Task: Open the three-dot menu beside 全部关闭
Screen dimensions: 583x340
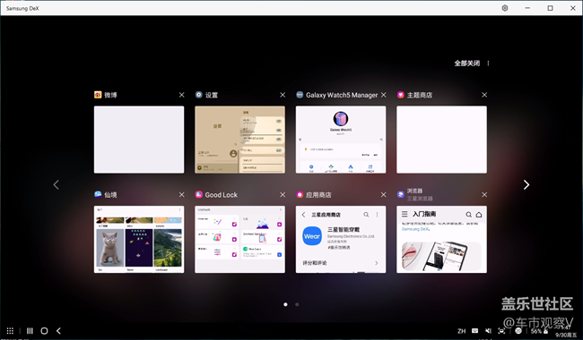Action: pyautogui.click(x=488, y=64)
